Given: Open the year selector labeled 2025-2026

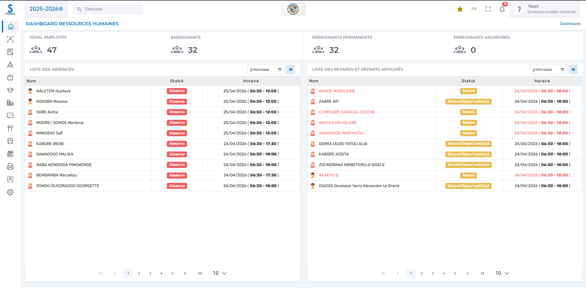Looking at the screenshot, I should (46, 9).
